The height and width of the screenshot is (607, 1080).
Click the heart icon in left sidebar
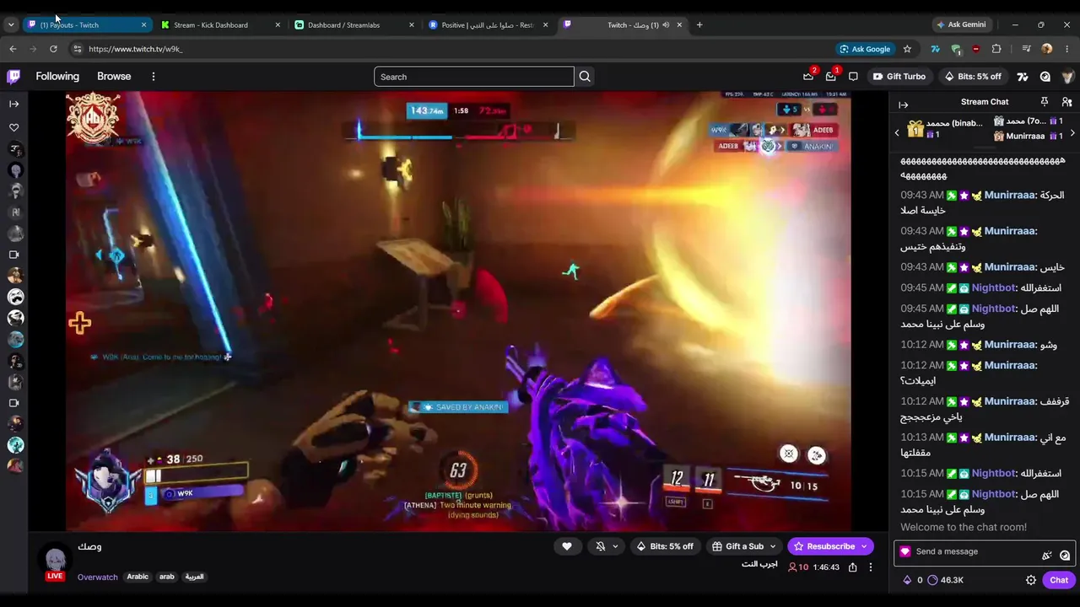pyautogui.click(x=14, y=128)
